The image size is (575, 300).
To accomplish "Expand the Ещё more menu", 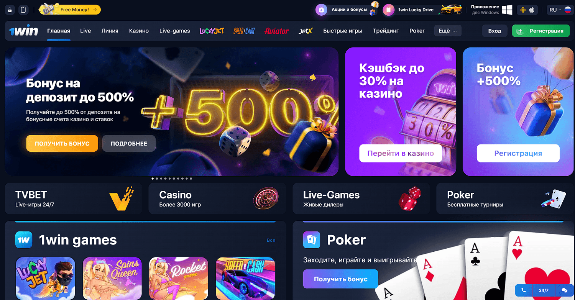I will (448, 31).
